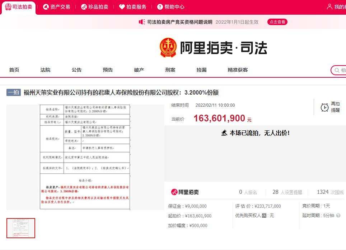
Task: Click the 本场已流拍，无人出价 notice
Action: [255, 133]
